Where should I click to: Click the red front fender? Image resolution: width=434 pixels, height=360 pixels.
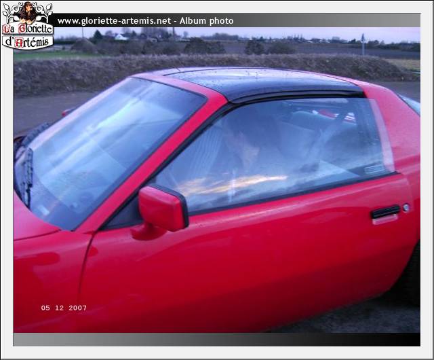tap(44, 272)
